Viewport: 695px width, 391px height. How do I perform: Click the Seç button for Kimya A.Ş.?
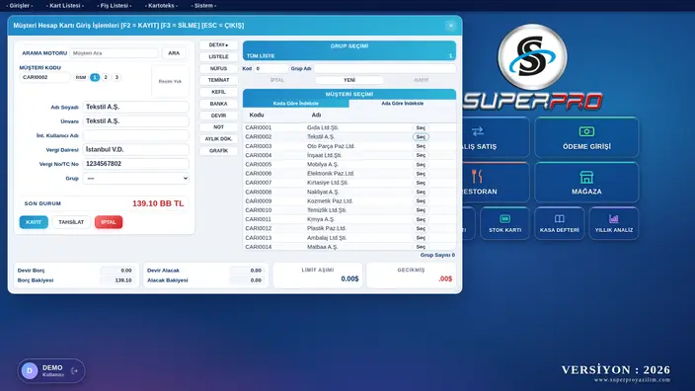coord(421,219)
